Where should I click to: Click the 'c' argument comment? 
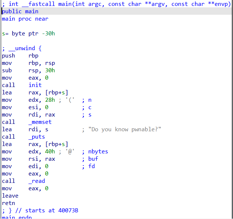tap(90, 107)
